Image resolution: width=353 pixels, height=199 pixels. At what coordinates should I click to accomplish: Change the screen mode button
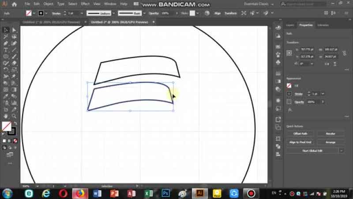[10, 154]
